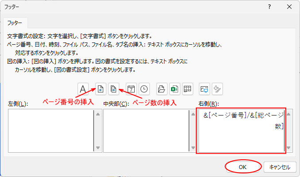300x177 pixels.
Task: Click the 文字書式の設定 instruction line
Action: pyautogui.click(x=80, y=36)
